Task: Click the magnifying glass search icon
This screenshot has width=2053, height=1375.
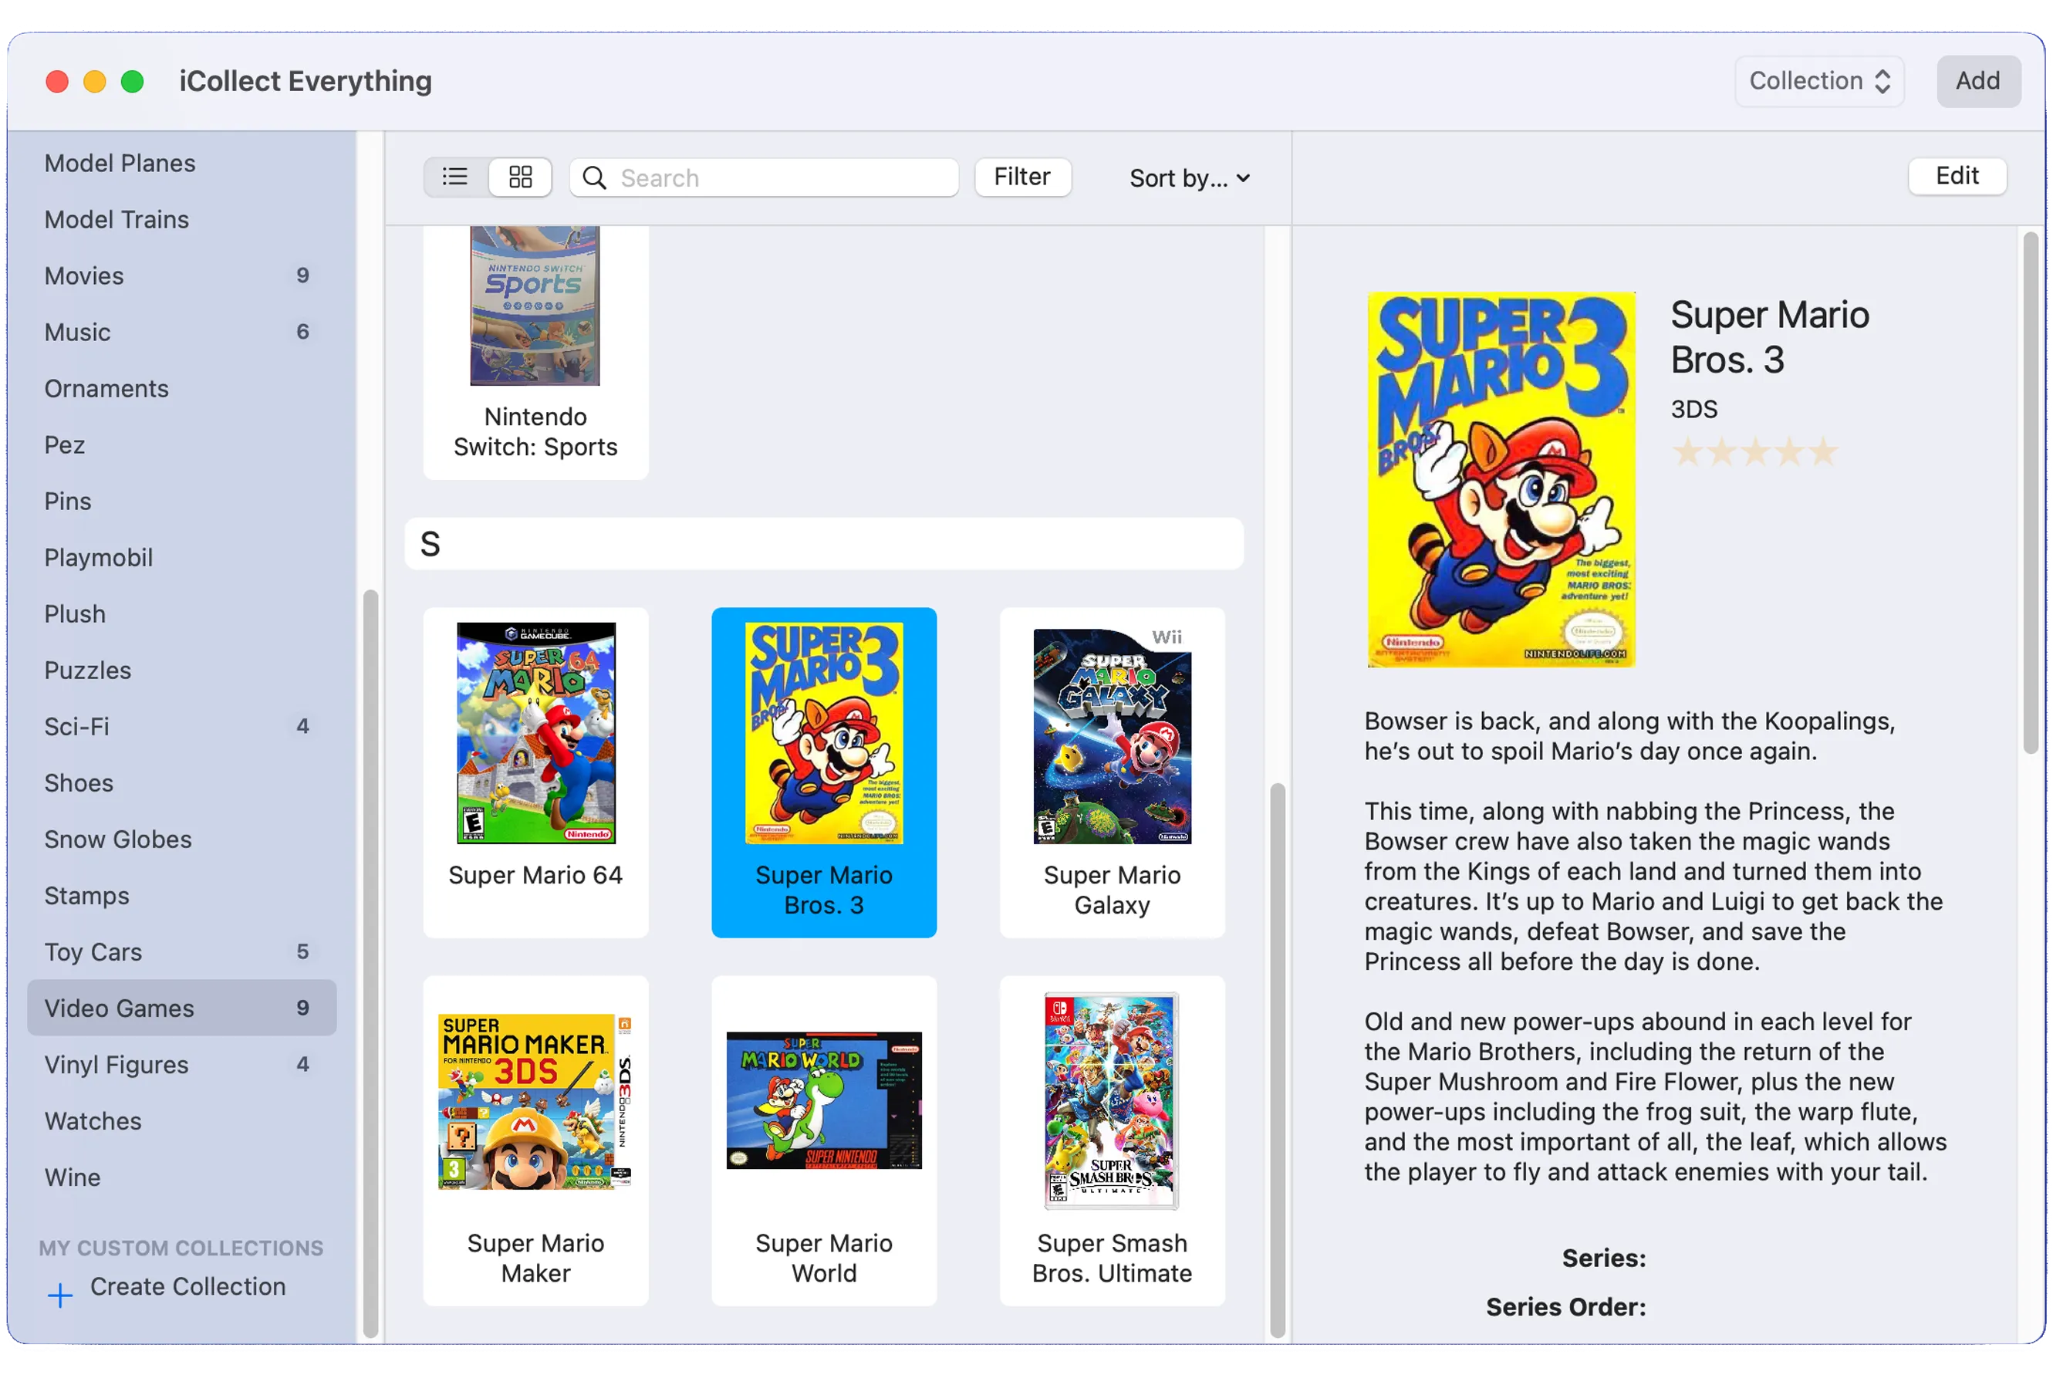Action: pos(594,178)
